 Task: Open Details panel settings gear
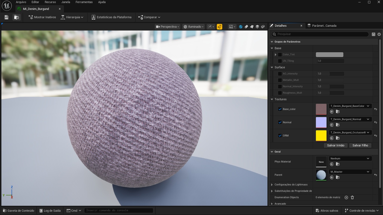[x=379, y=34]
